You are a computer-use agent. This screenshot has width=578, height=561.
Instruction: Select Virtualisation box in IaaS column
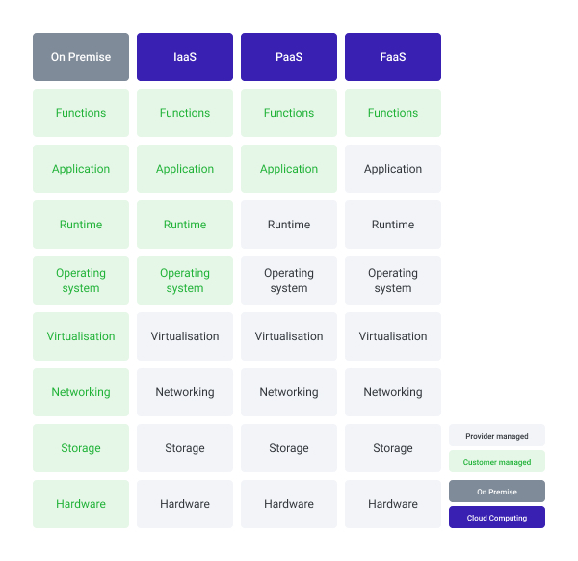(185, 336)
